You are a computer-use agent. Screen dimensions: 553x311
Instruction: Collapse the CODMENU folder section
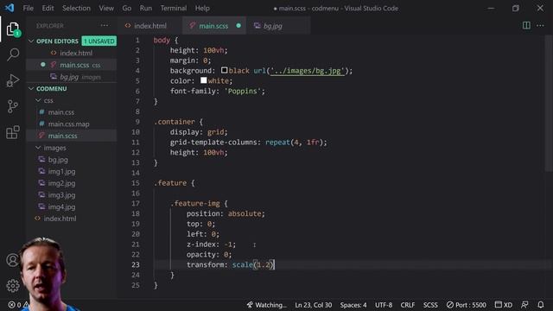(31, 88)
